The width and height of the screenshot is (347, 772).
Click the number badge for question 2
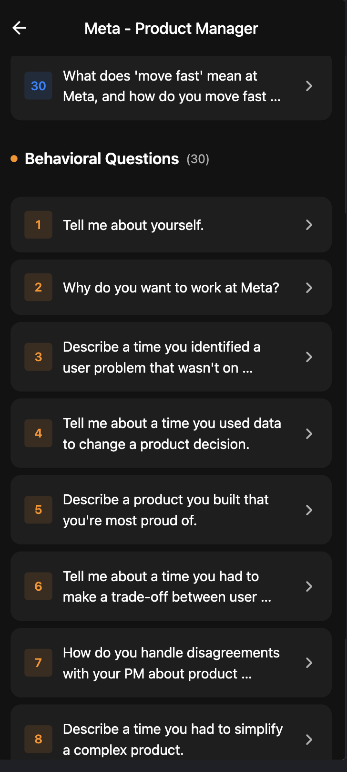(x=38, y=287)
